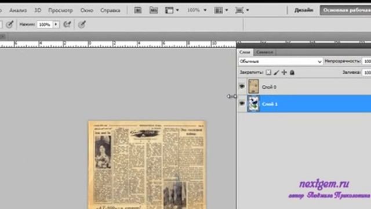371x209 pixels.
Task: Select the Слой 0 layer name
Action: point(269,87)
